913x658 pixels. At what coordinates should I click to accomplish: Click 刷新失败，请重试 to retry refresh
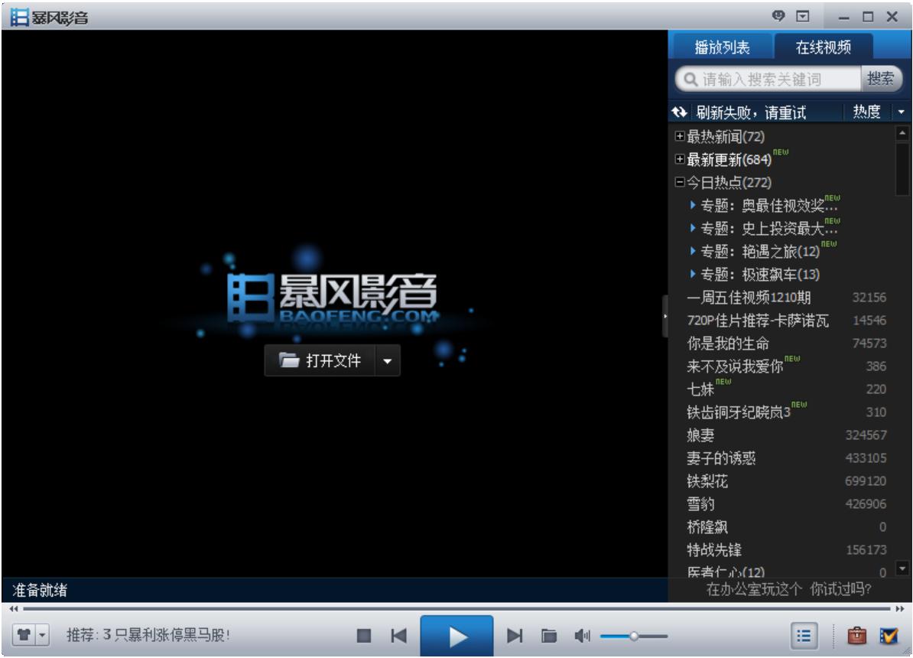(x=751, y=112)
